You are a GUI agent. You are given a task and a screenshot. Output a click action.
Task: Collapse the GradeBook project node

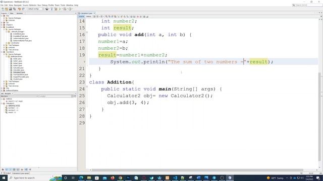(x=2, y=27)
